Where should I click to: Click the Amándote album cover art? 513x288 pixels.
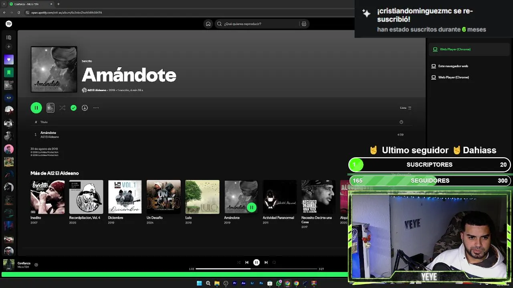(54, 70)
